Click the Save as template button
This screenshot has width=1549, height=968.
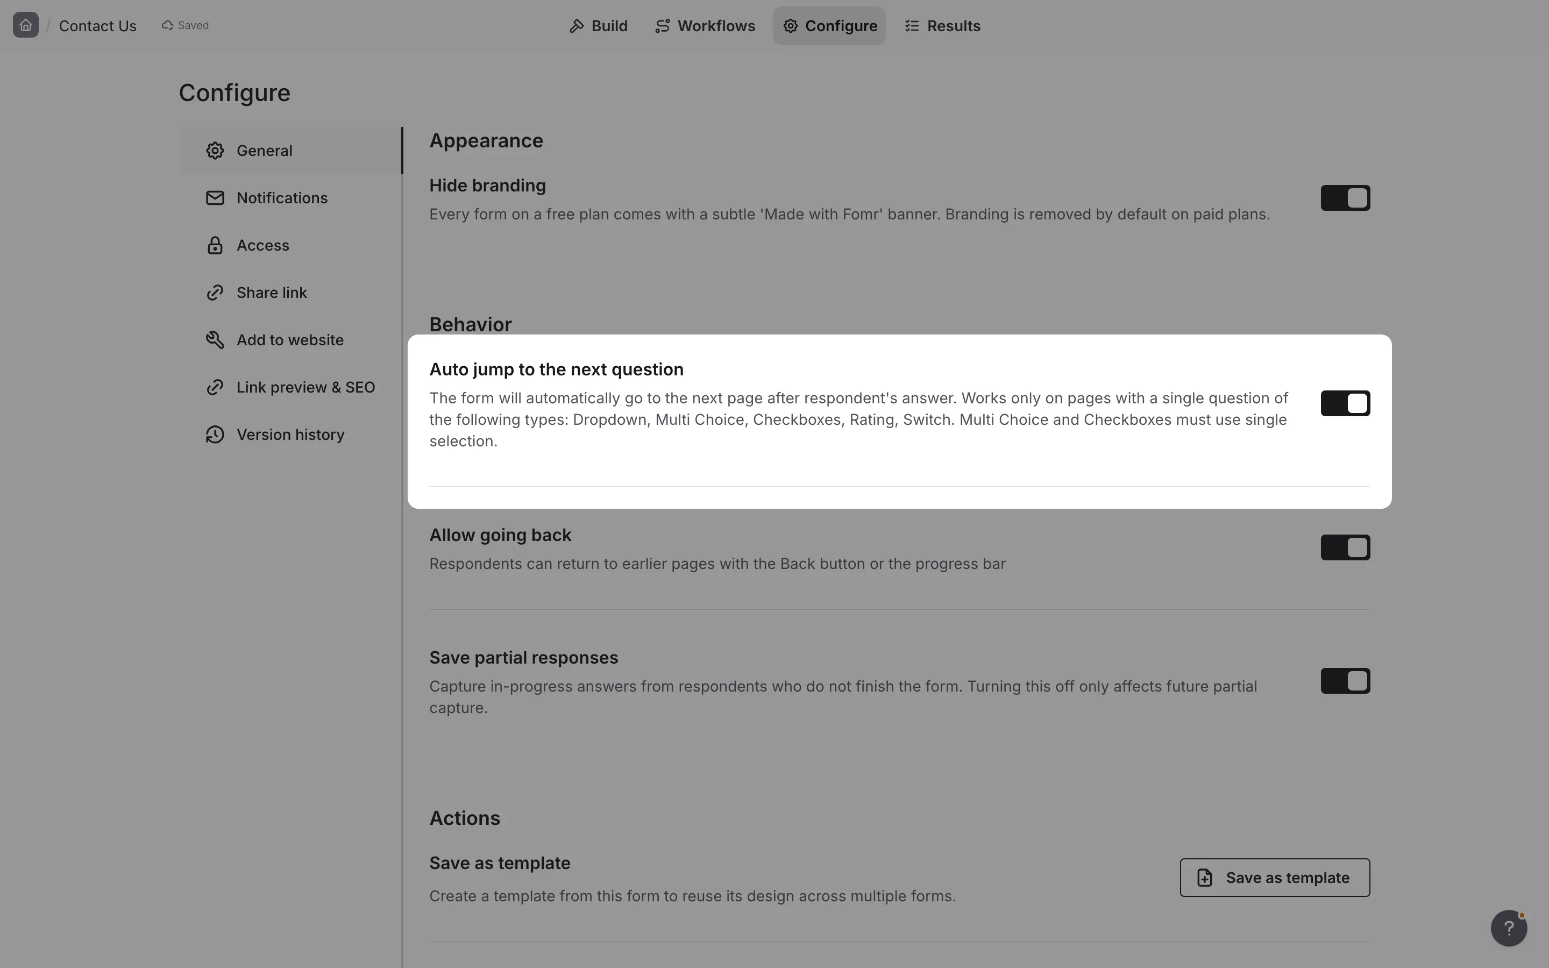1275,878
